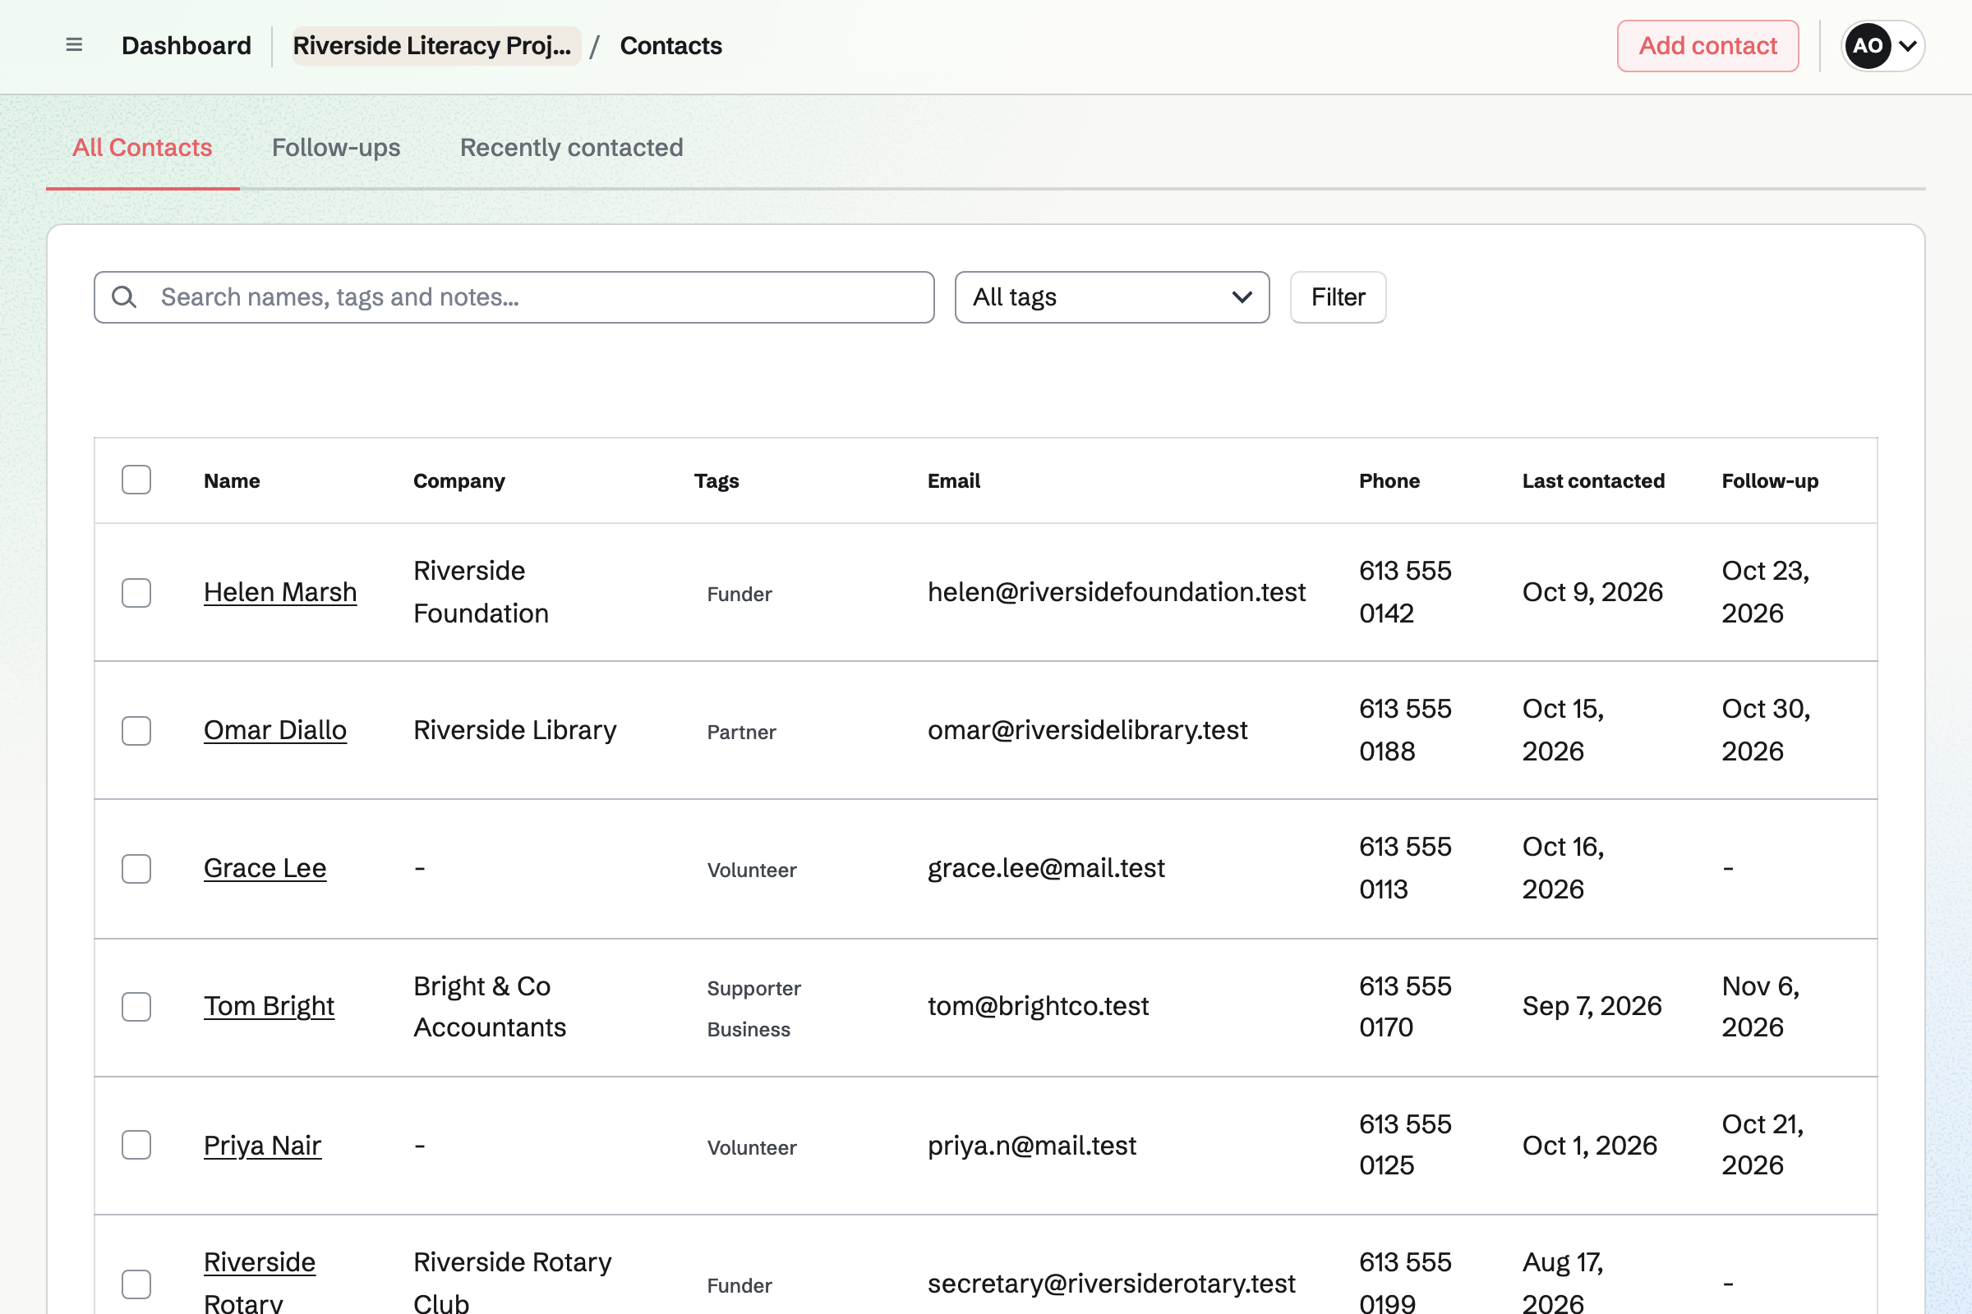The image size is (1972, 1314).
Task: Check the Helen Marsh row checkbox
Action: [136, 592]
